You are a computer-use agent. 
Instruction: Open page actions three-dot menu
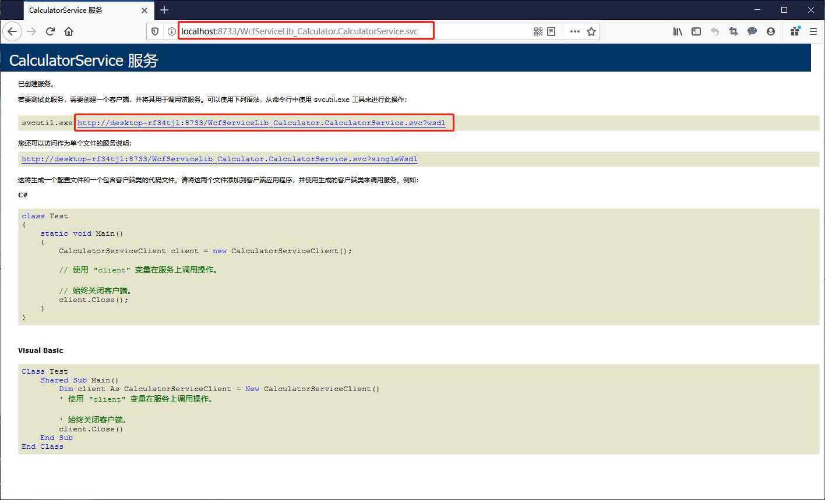tap(575, 31)
